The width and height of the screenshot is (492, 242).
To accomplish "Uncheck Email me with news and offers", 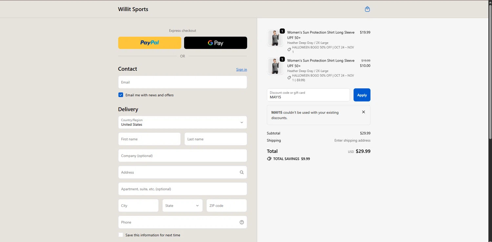I will point(121,95).
